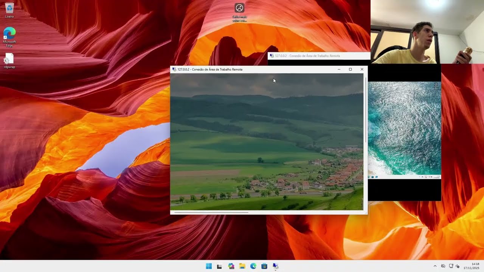
Task: Open Microsoft Edge from the taskbar
Action: pyautogui.click(x=253, y=266)
